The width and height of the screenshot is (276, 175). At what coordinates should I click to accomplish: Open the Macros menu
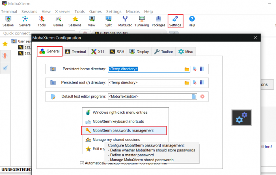133,11
